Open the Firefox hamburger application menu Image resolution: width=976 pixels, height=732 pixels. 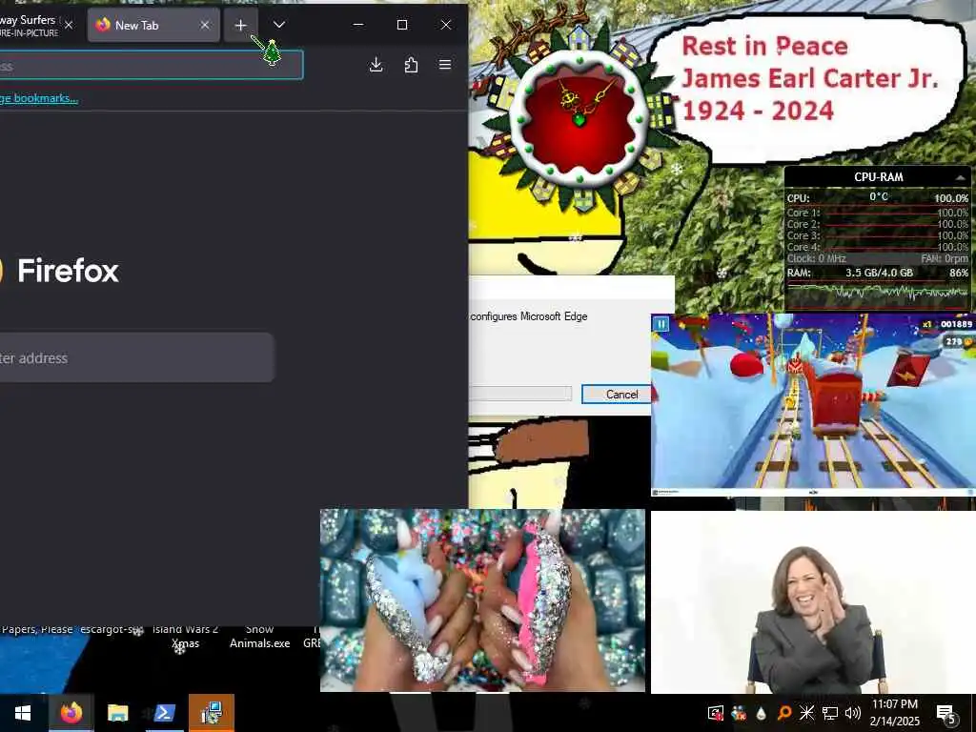point(445,65)
